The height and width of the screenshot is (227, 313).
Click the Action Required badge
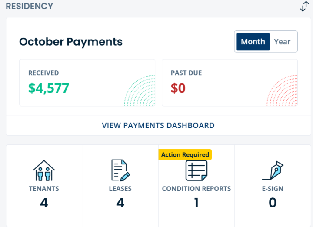tap(185, 154)
